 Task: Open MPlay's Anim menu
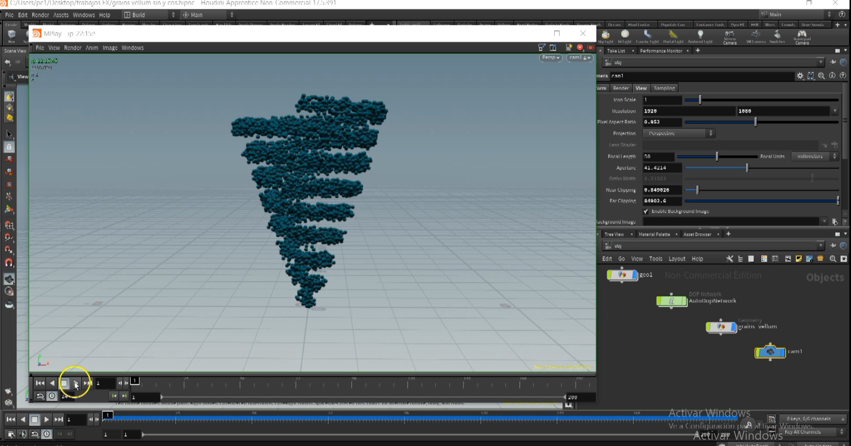pyautogui.click(x=92, y=48)
